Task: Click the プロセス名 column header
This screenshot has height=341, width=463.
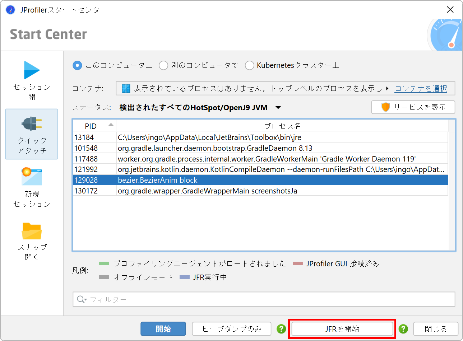Action: tap(282, 126)
